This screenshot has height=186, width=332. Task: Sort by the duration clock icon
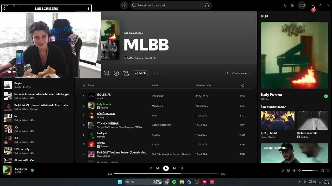click(243, 86)
